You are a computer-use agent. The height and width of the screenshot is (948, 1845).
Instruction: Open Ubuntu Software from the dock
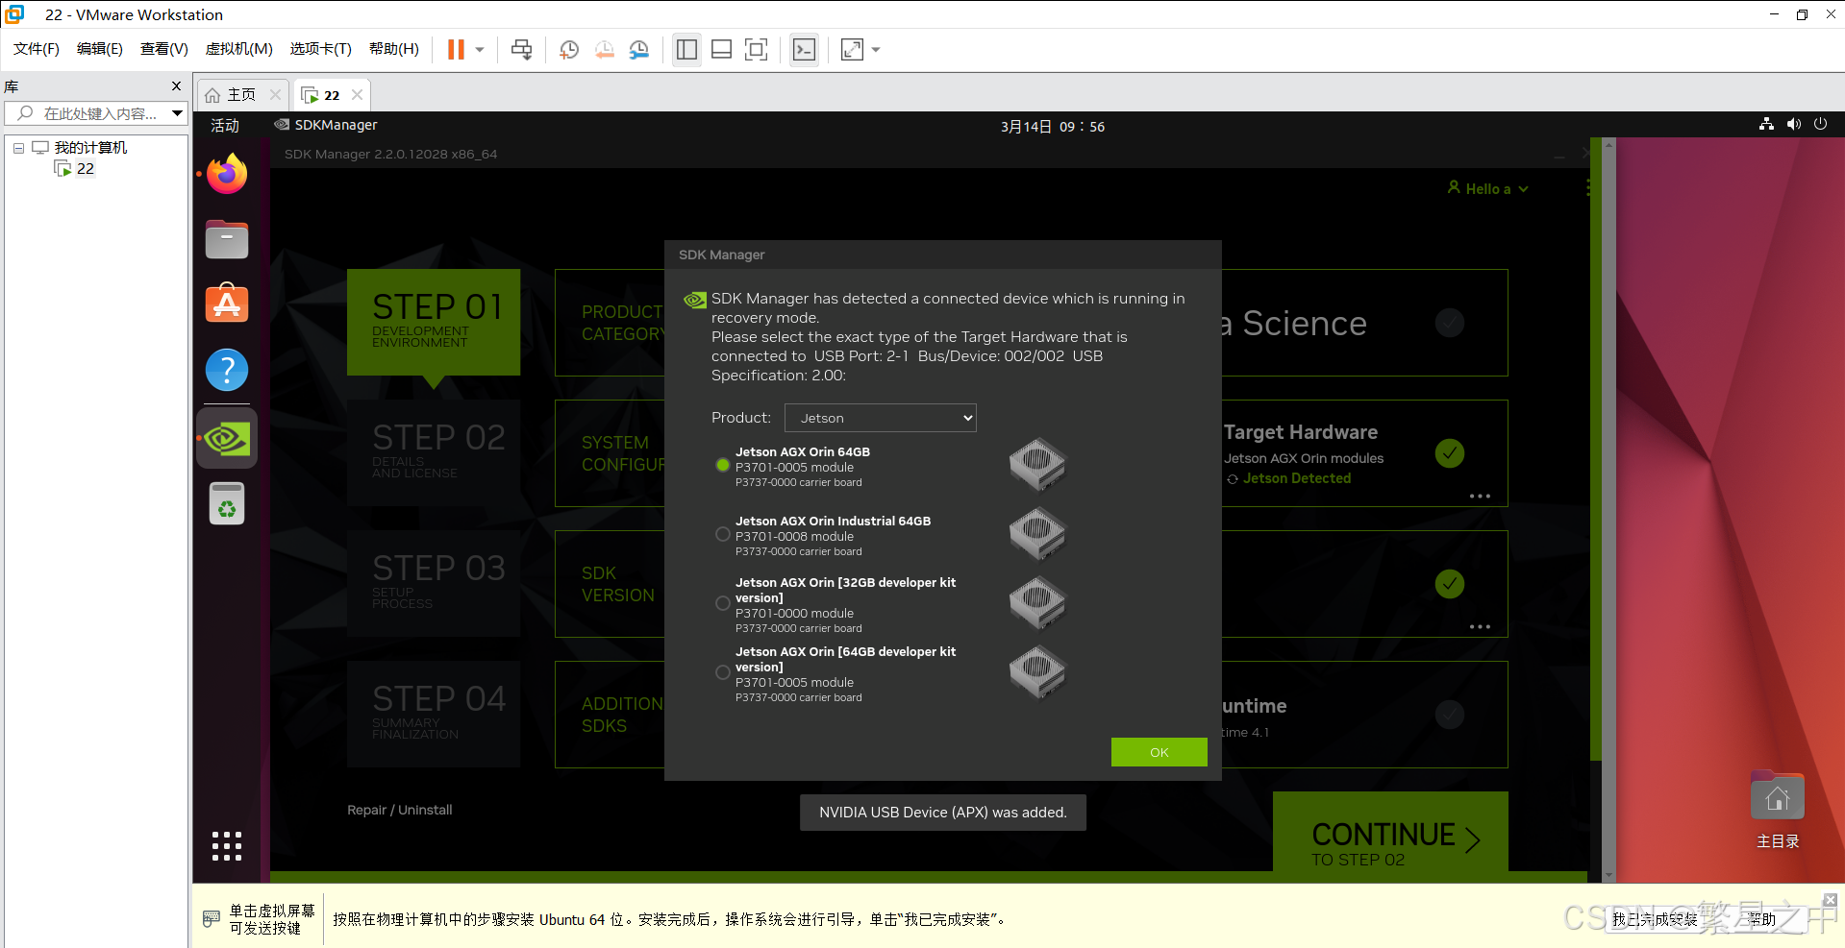227,304
